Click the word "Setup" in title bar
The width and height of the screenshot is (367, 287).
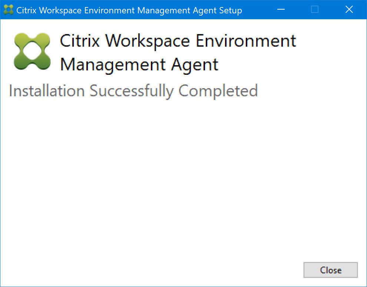point(232,10)
